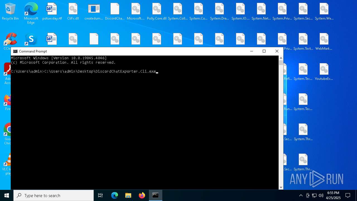Click the Command Prompt taskbar button
This screenshot has width=357, height=201.
[156, 195]
